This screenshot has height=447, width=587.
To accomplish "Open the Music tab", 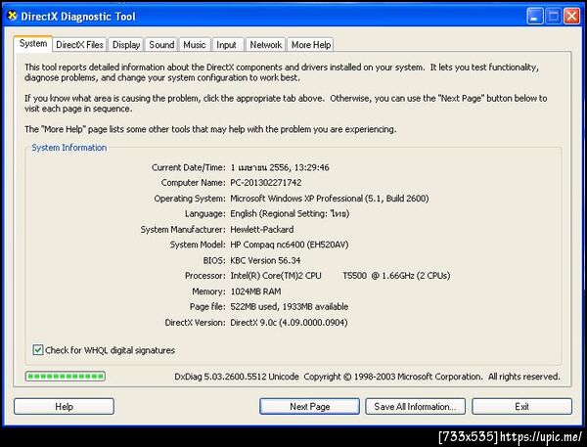I will click(x=195, y=45).
